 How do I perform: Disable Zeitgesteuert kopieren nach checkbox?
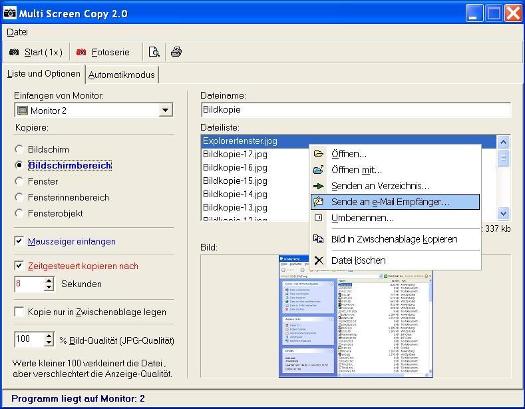point(19,266)
